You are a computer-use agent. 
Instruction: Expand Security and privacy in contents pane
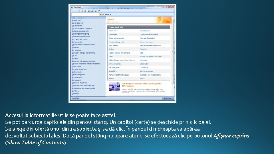click(x=79, y=83)
